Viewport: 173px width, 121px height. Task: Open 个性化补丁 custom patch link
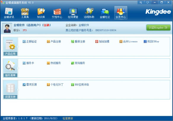click(57, 85)
